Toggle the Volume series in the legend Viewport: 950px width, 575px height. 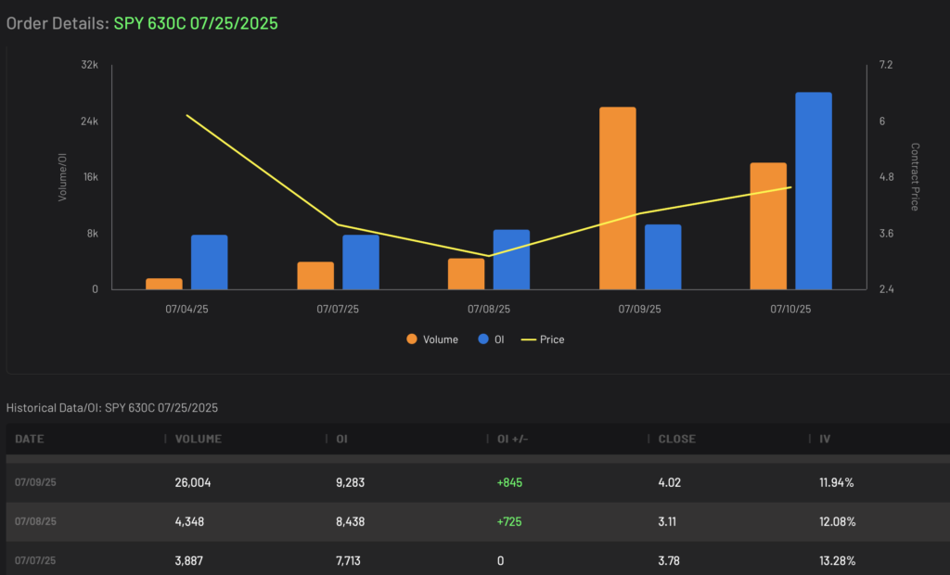(x=432, y=339)
